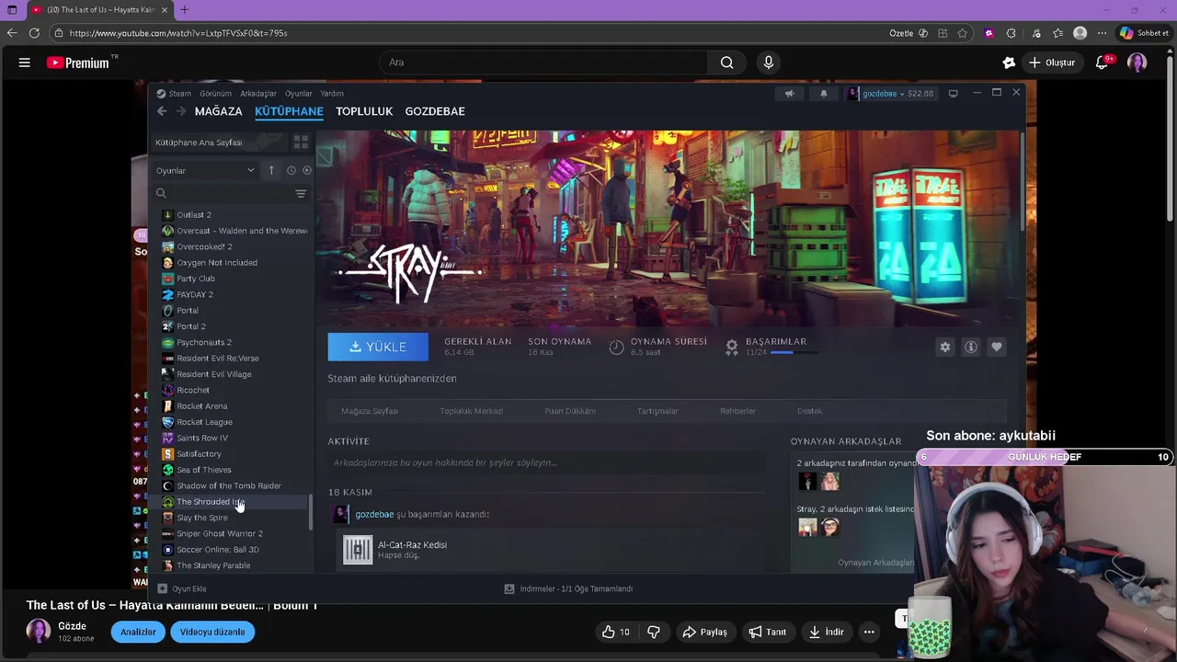Start YouTube voice search microphone
The width and height of the screenshot is (1177, 662).
769,63
